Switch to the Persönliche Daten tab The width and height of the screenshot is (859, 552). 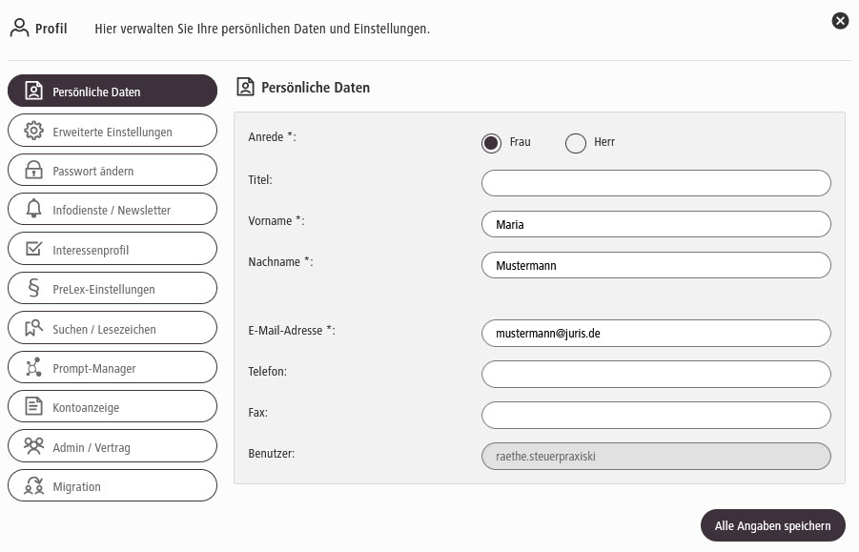[x=112, y=92]
